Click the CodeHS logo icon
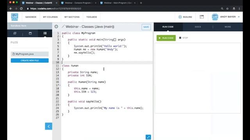Viewport: 250px width, 140px height. (14, 17)
